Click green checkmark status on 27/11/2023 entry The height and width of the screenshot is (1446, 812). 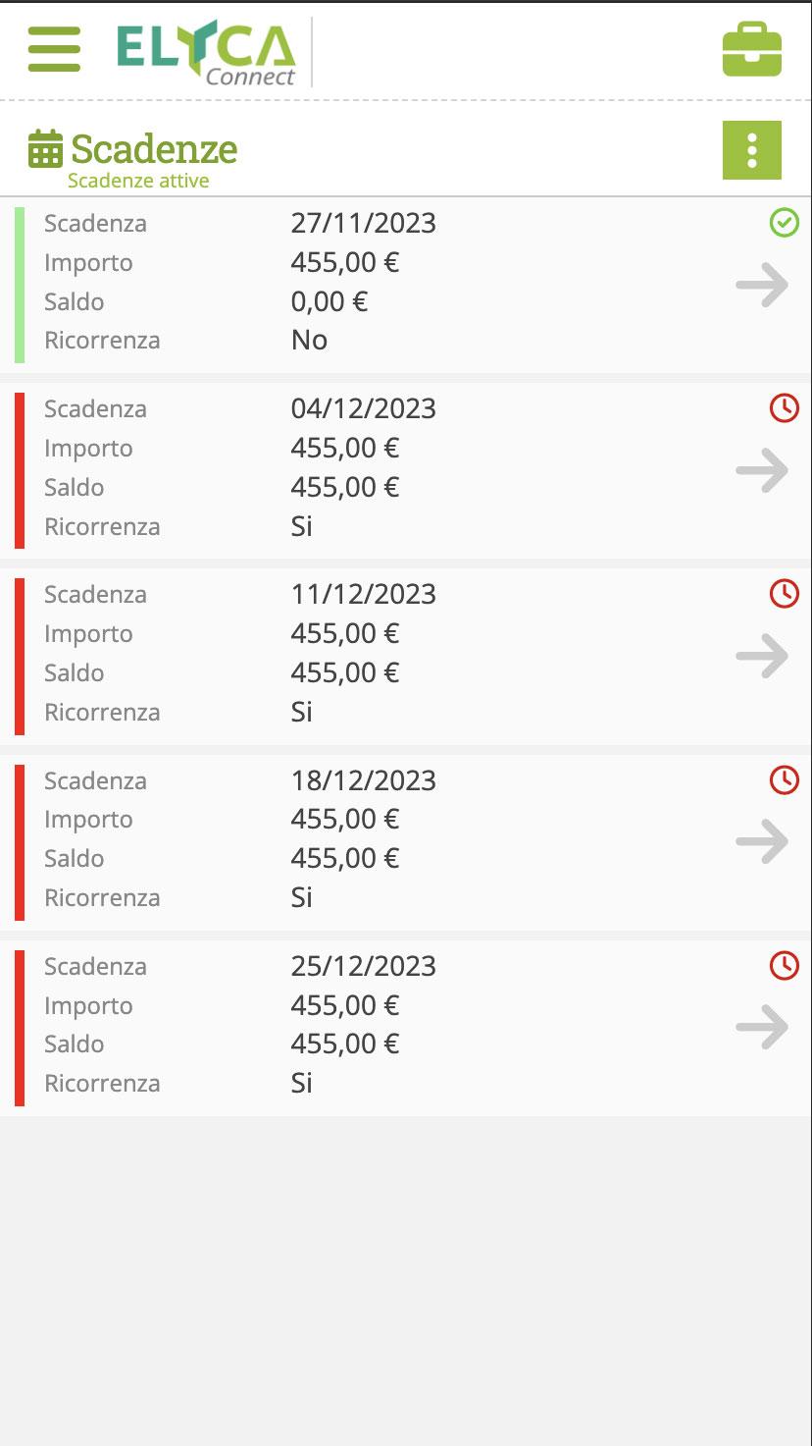pos(784,223)
